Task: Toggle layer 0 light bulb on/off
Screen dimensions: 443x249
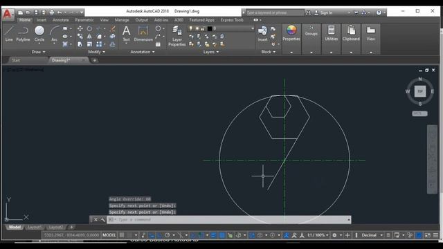Action: pos(191,28)
